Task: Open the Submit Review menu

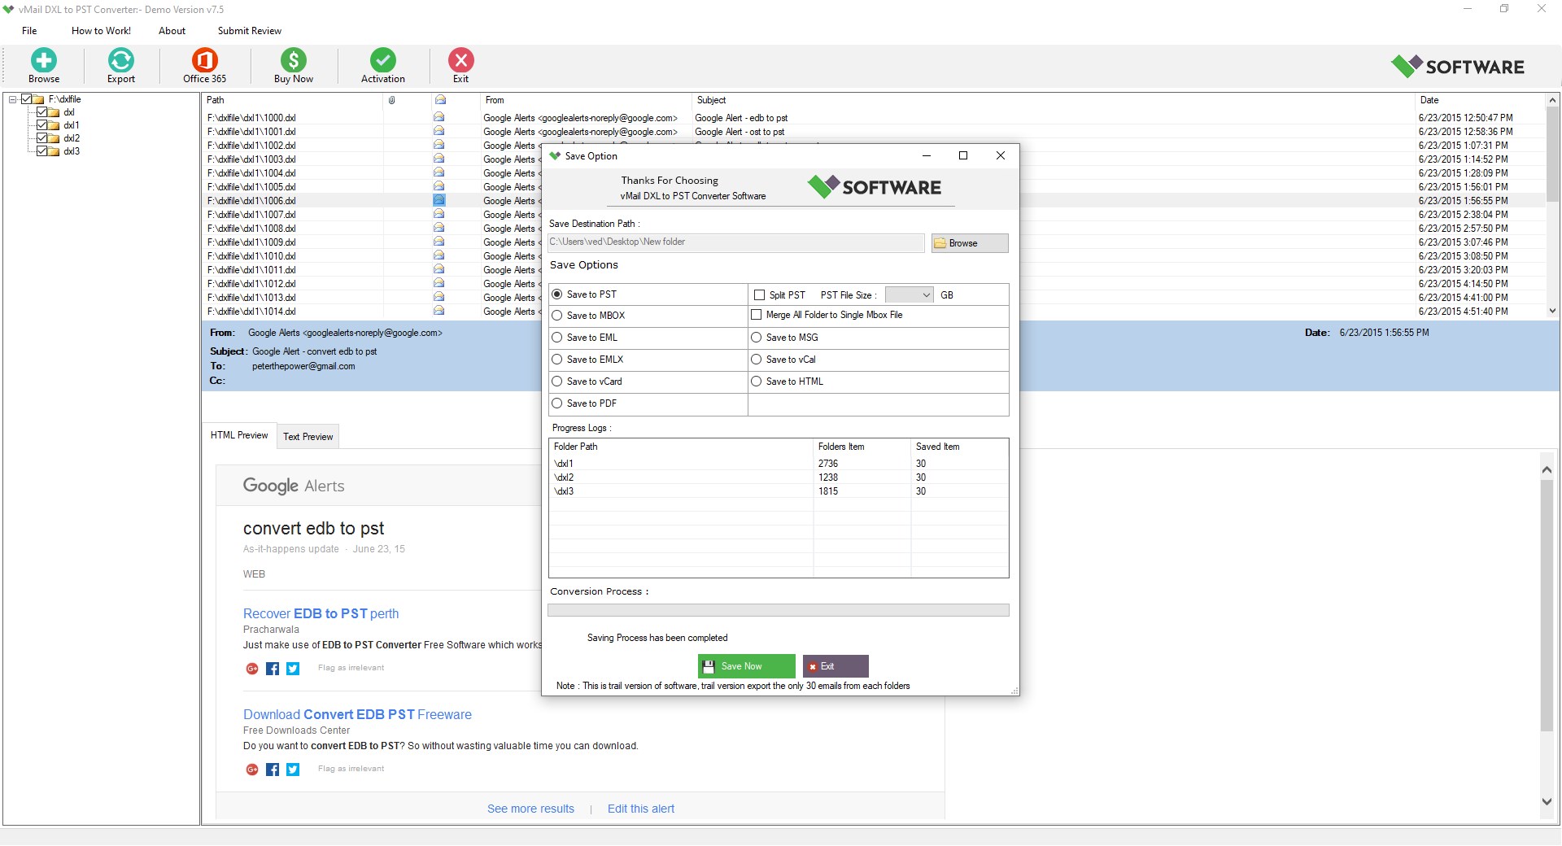Action: pyautogui.click(x=249, y=31)
